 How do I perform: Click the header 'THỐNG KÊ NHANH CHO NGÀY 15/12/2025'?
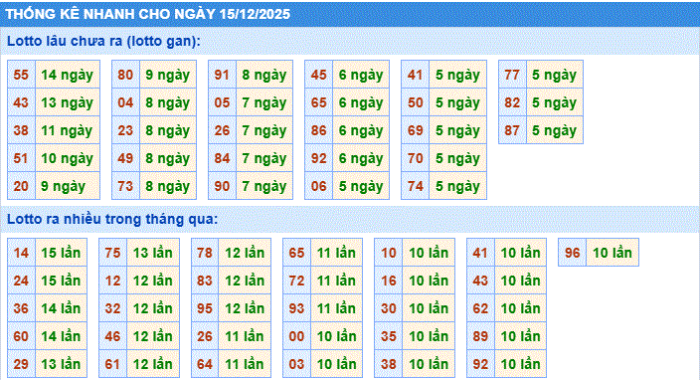(x=148, y=14)
